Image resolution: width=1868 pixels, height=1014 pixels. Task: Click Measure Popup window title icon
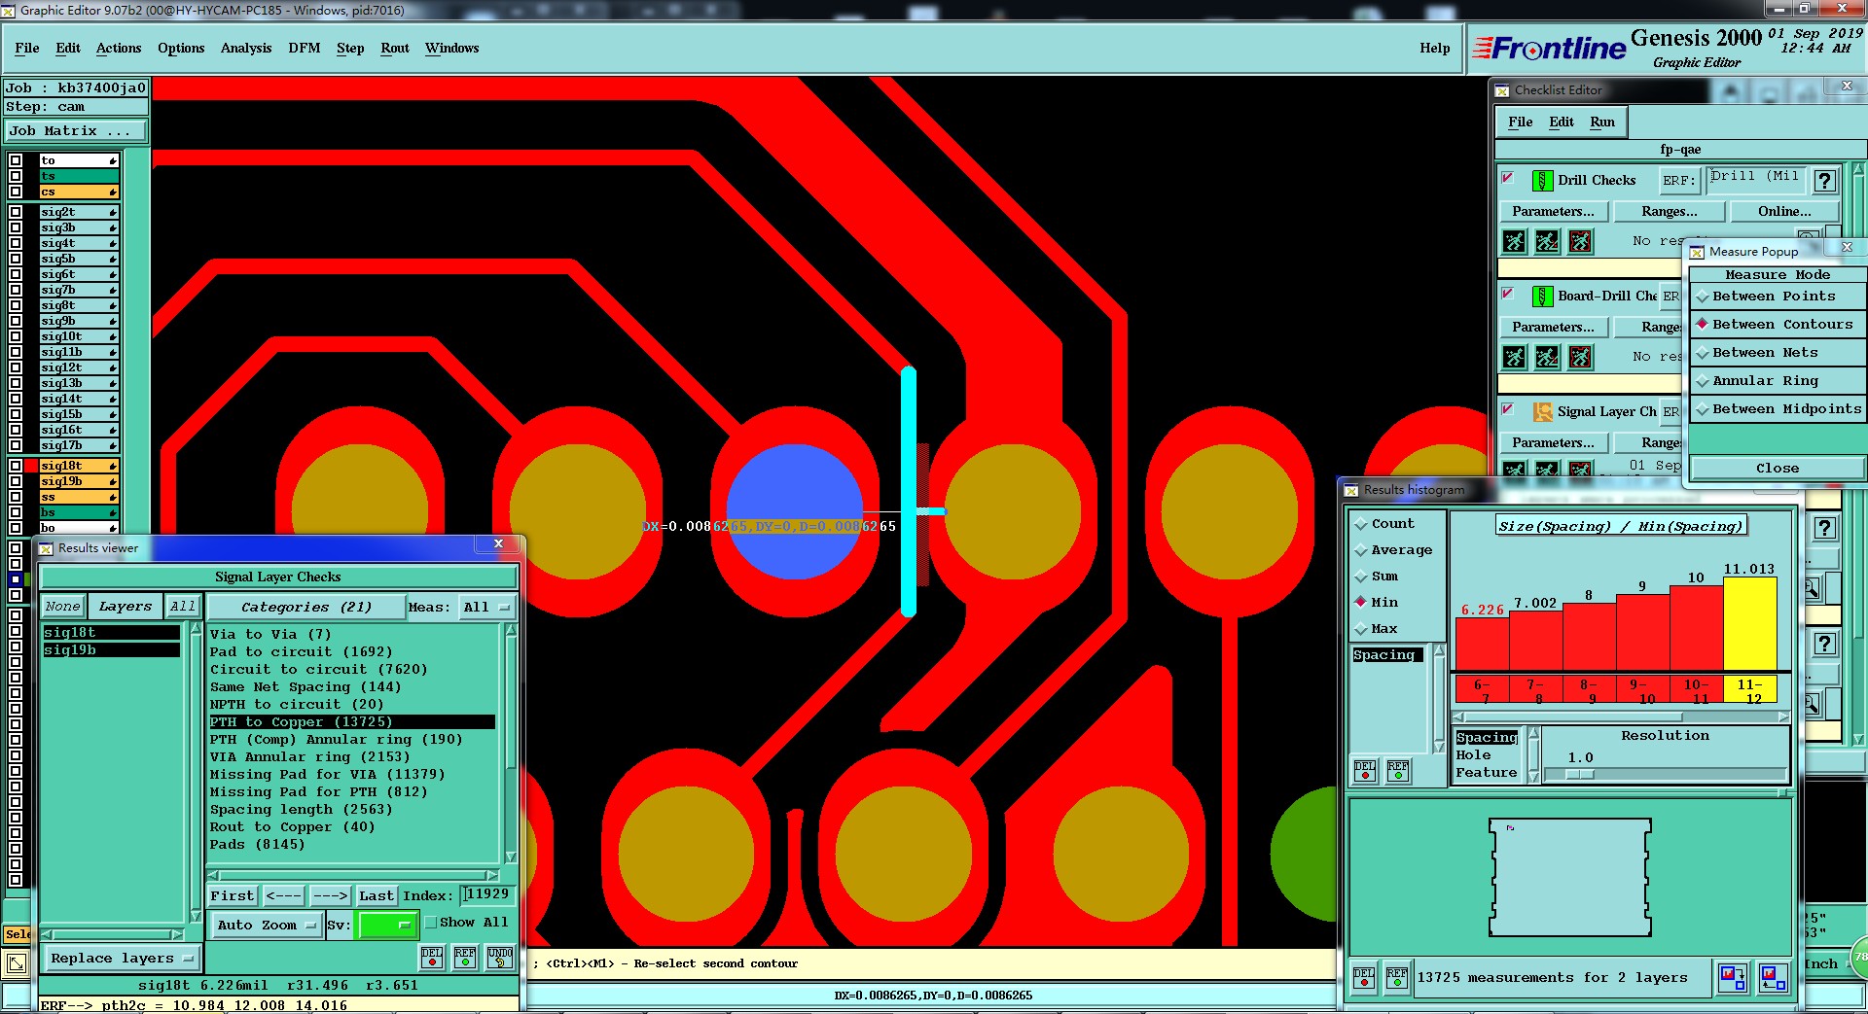[1697, 252]
